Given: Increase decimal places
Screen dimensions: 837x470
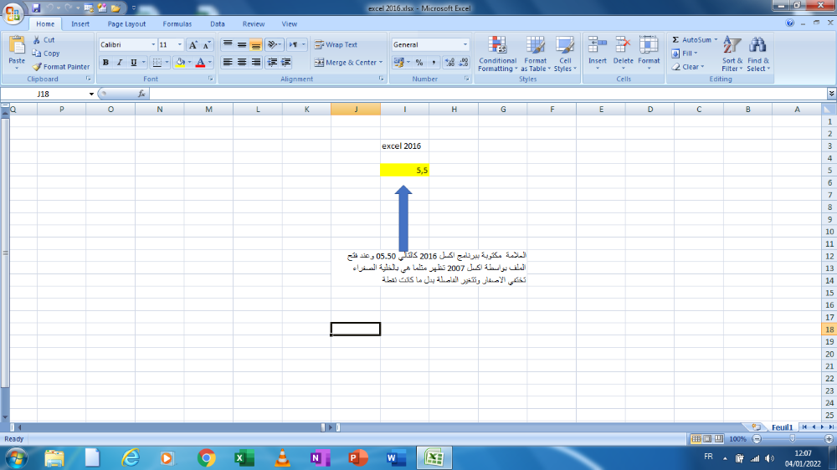Looking at the screenshot, I should [x=450, y=63].
